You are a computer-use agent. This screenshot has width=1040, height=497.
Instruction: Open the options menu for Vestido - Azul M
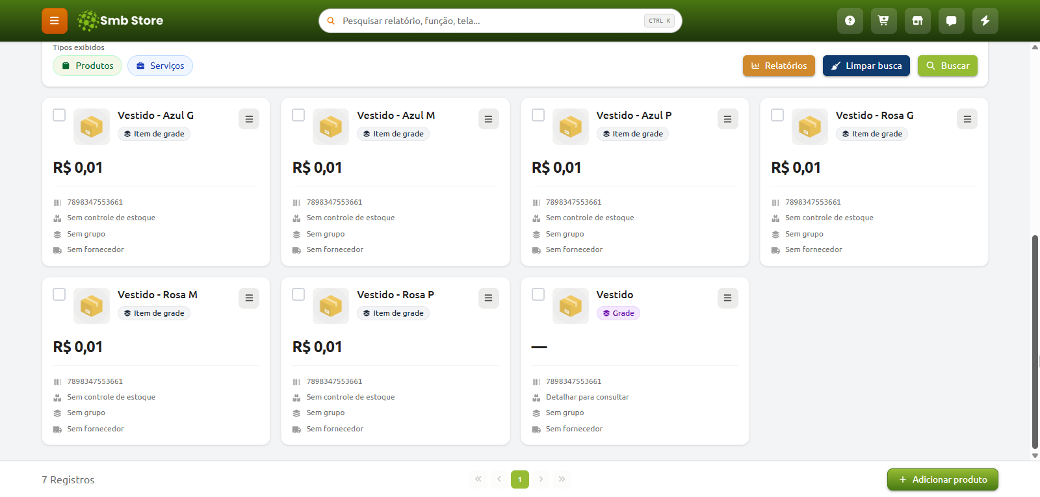pyautogui.click(x=489, y=119)
